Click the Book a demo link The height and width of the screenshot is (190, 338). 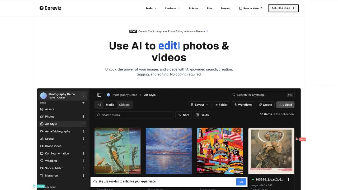[x=251, y=8]
